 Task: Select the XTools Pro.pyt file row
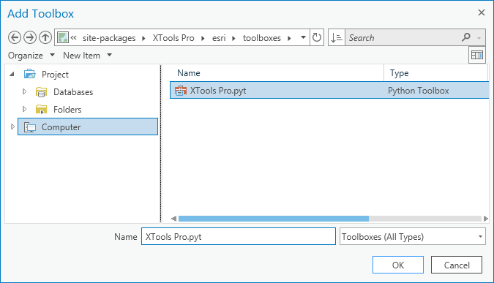(x=329, y=90)
